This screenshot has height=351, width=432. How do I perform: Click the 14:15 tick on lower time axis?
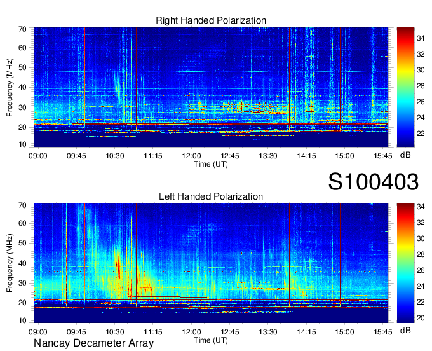tap(306, 332)
